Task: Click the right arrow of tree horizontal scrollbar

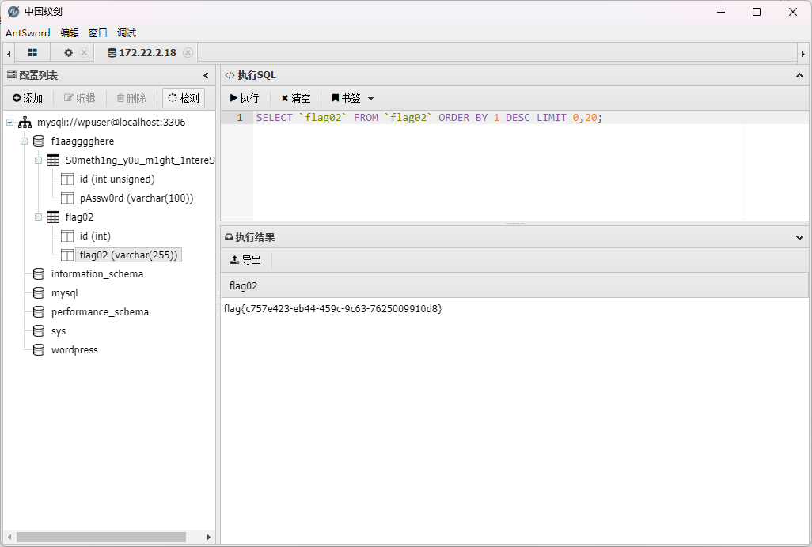Action: [209, 538]
